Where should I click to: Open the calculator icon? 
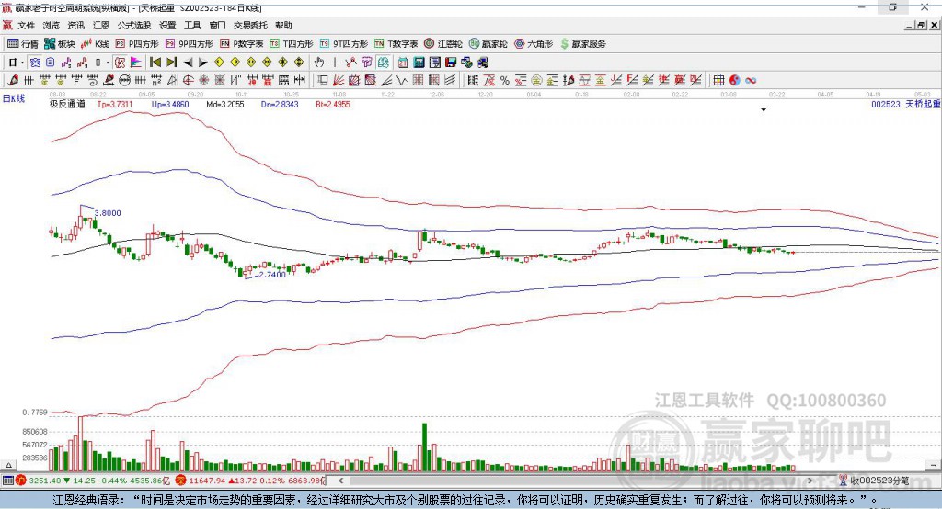pyautogui.click(x=419, y=62)
